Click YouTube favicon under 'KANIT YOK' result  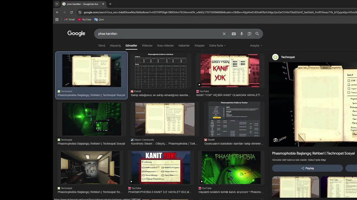197,91
